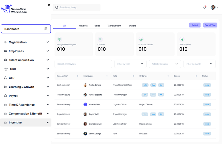The width and height of the screenshot is (222, 144).
Task: Click the Dashboard grid icon
Action: coord(46,29)
